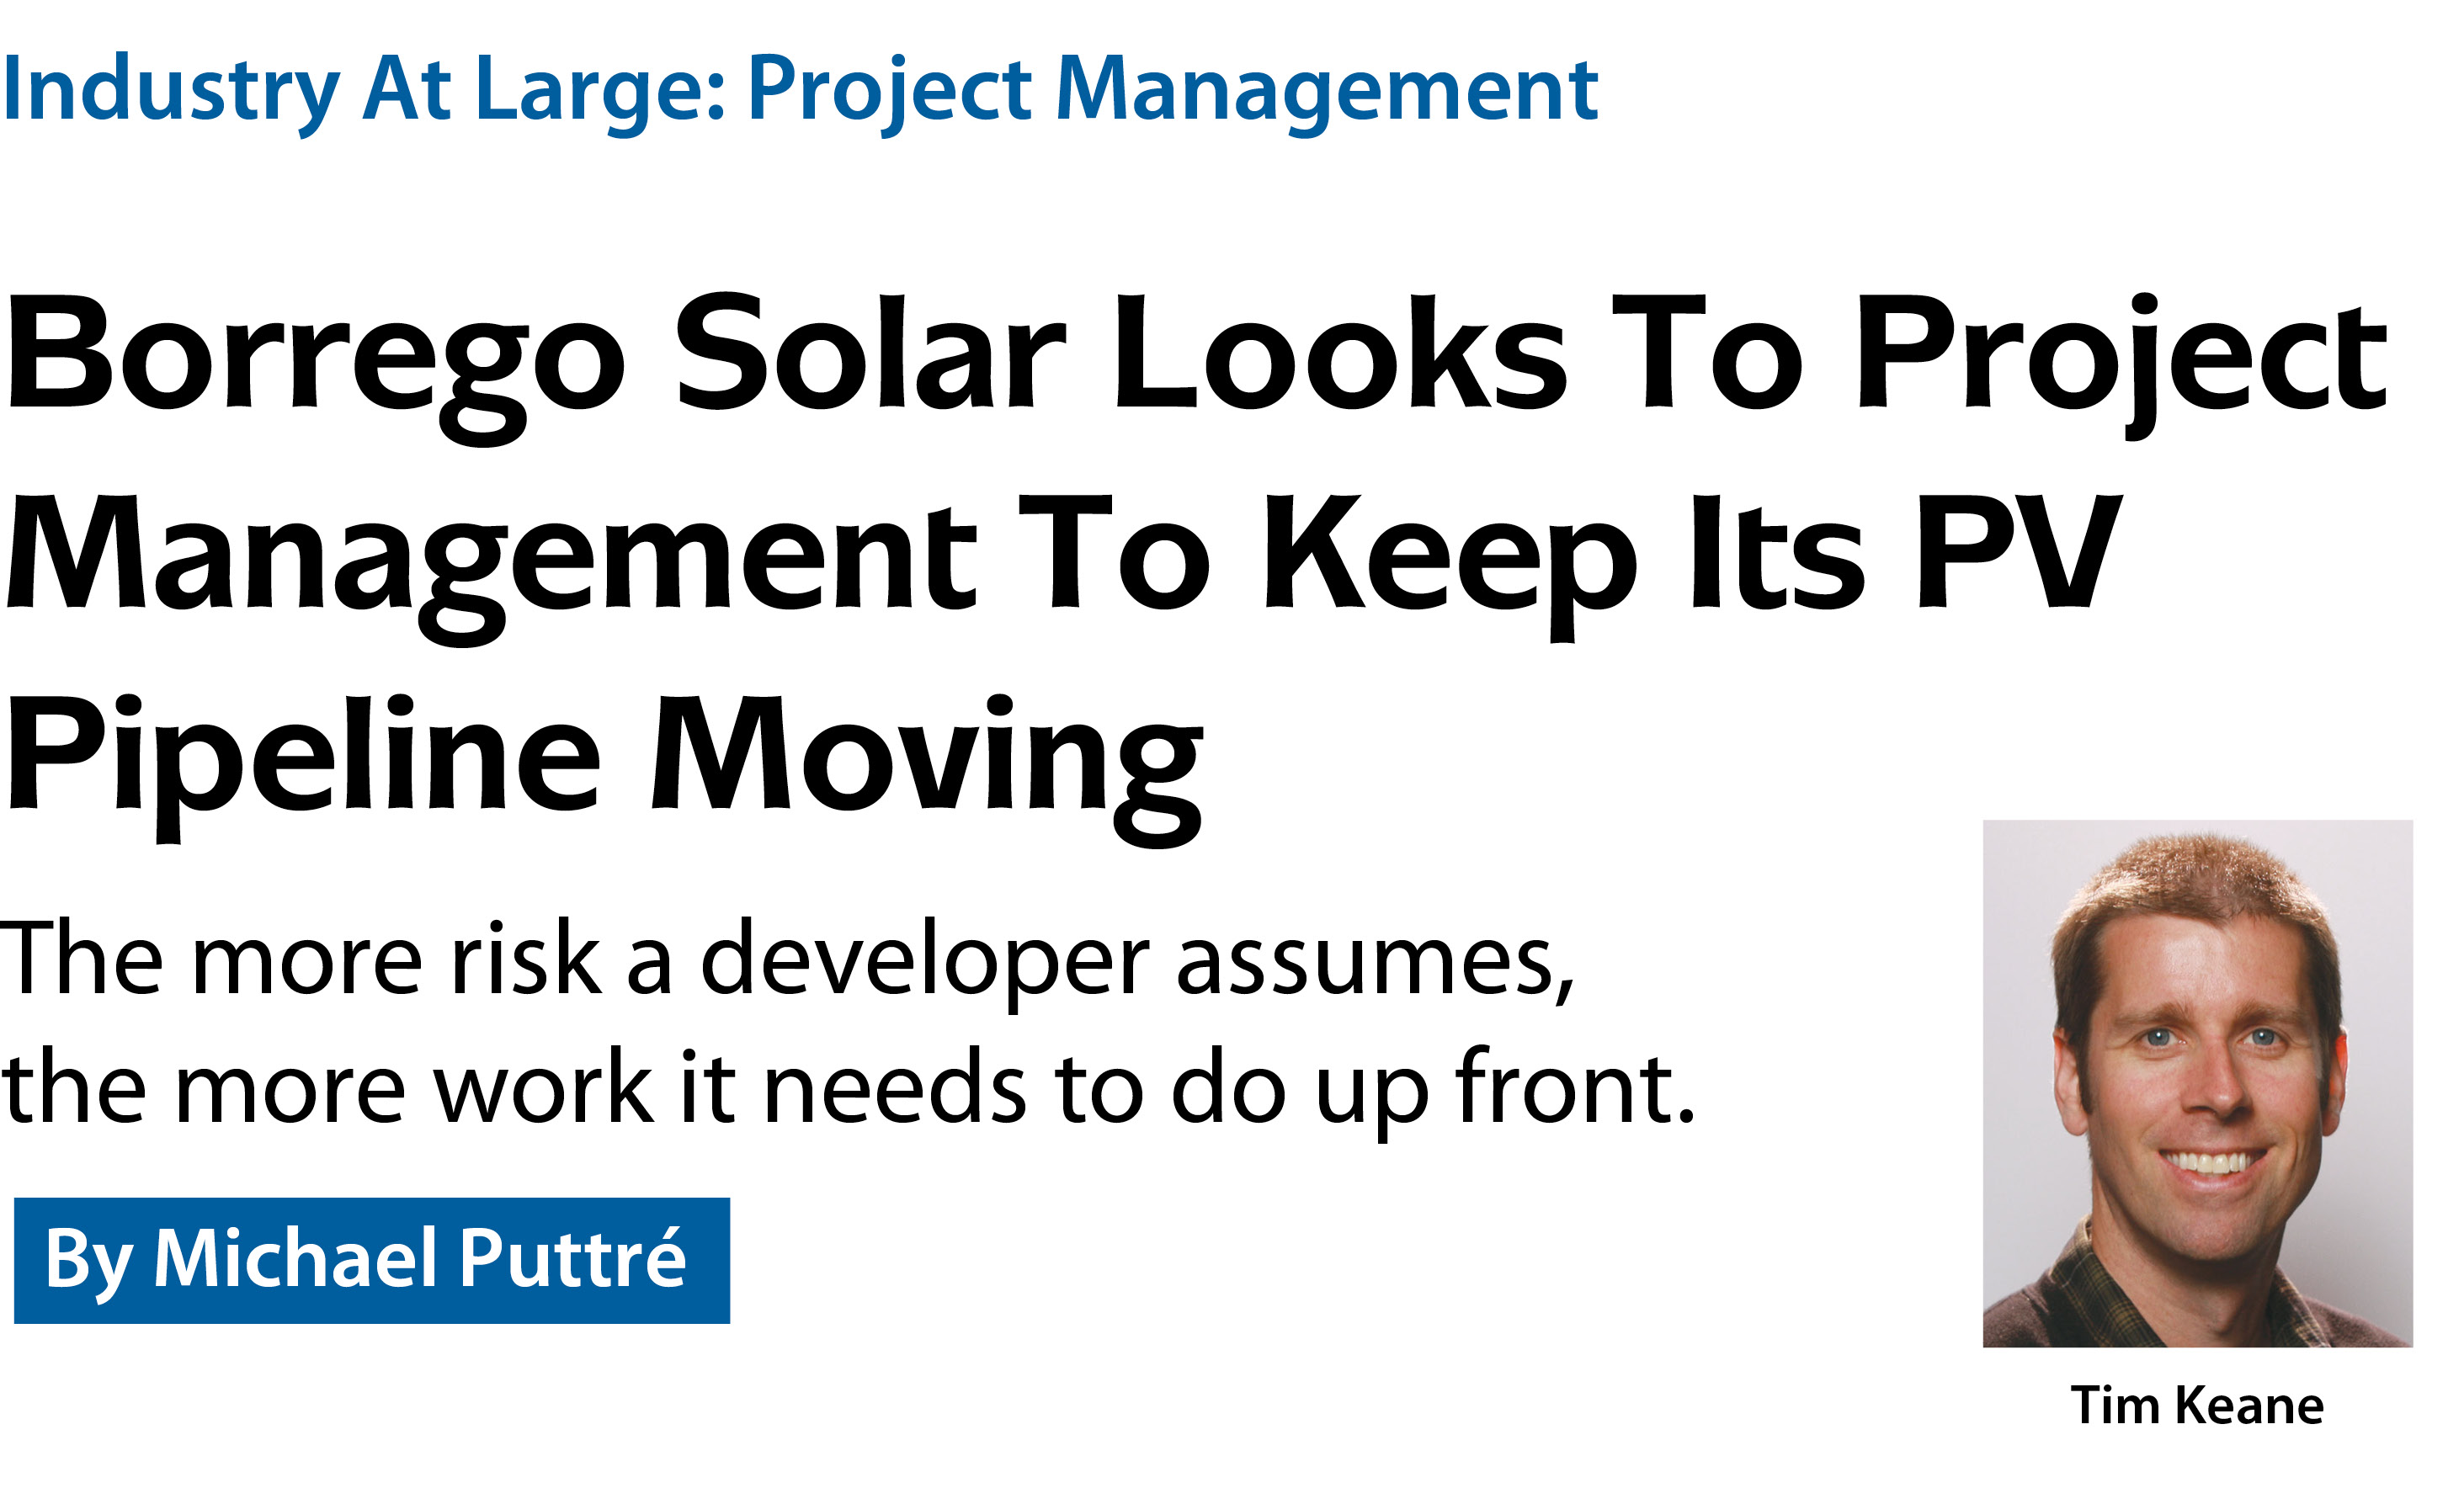Click the word "Keep" in the headline
This screenshot has width=2464, height=1504.
pos(1450,555)
